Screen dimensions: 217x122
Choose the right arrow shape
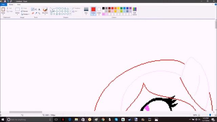pos(62,11)
